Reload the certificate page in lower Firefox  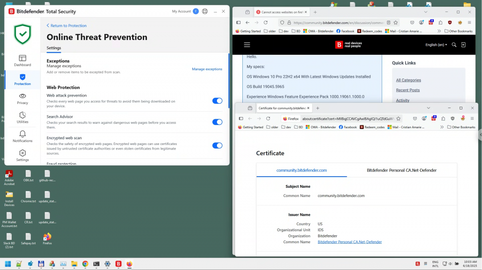(268, 119)
